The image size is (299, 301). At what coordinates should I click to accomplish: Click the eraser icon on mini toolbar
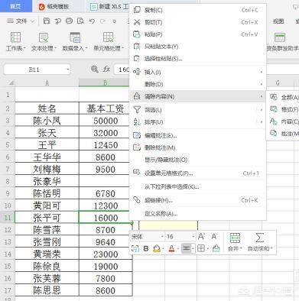tap(216, 248)
